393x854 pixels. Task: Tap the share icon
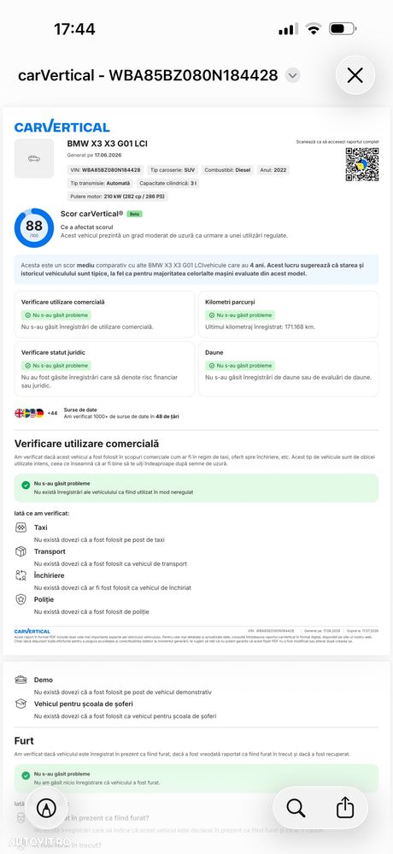point(345,808)
